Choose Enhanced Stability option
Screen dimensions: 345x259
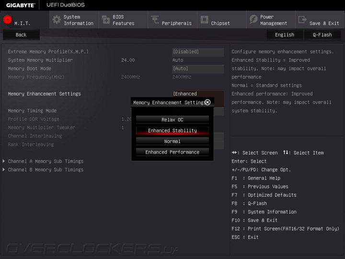[x=172, y=130]
